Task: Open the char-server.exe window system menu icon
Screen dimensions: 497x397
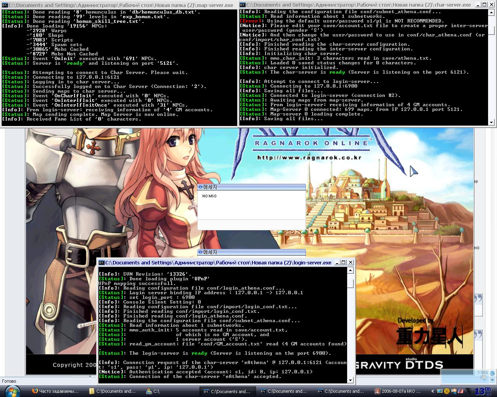Action: pyautogui.click(x=242, y=5)
